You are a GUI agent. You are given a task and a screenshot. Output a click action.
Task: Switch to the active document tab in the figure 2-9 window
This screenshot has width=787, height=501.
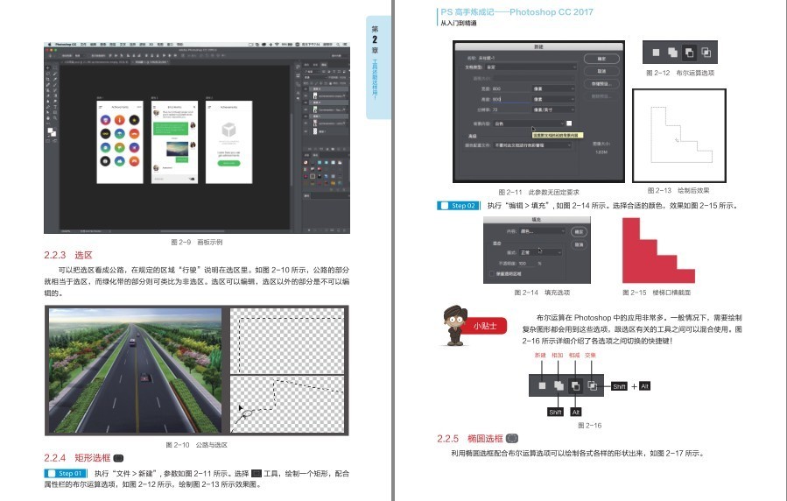[x=150, y=61]
